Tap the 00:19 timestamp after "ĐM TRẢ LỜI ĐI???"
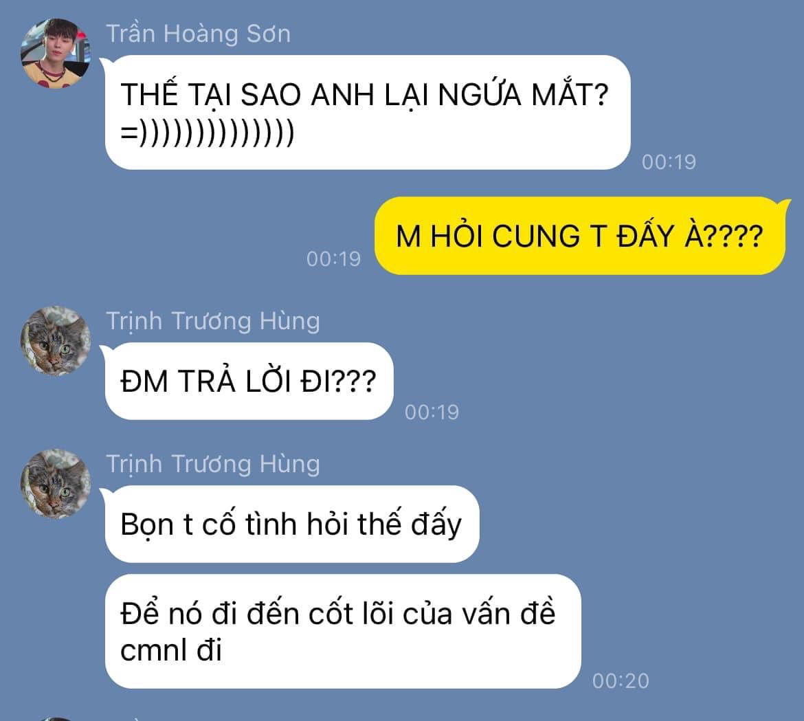 [x=432, y=412]
